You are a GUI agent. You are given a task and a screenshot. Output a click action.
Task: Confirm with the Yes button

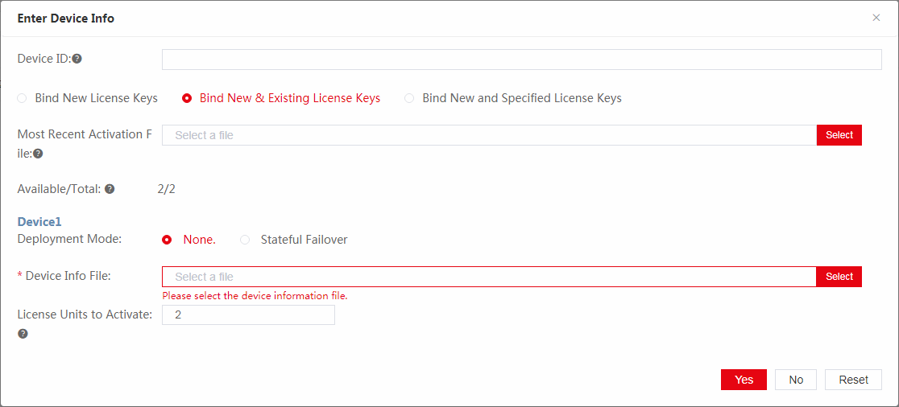[x=744, y=380]
